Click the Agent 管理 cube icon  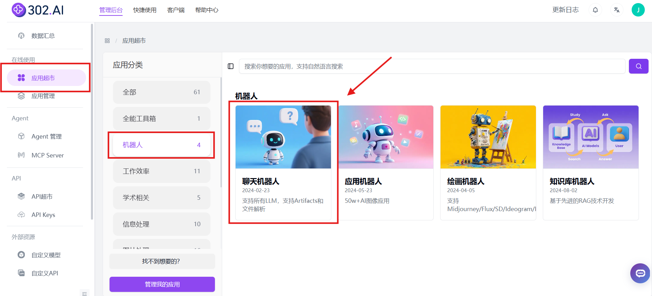(x=21, y=136)
